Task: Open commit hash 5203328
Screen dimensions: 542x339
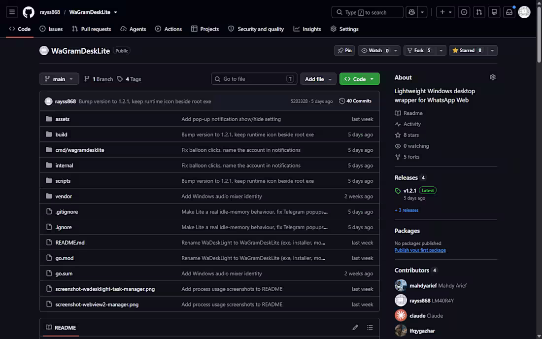Action: pyautogui.click(x=299, y=101)
